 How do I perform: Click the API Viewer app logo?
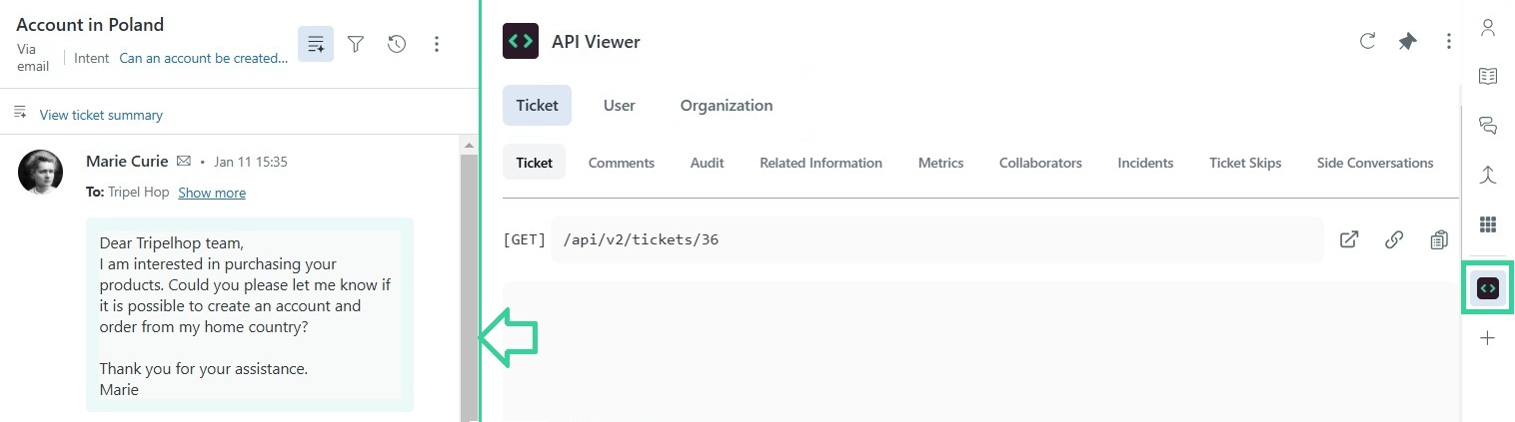point(521,42)
